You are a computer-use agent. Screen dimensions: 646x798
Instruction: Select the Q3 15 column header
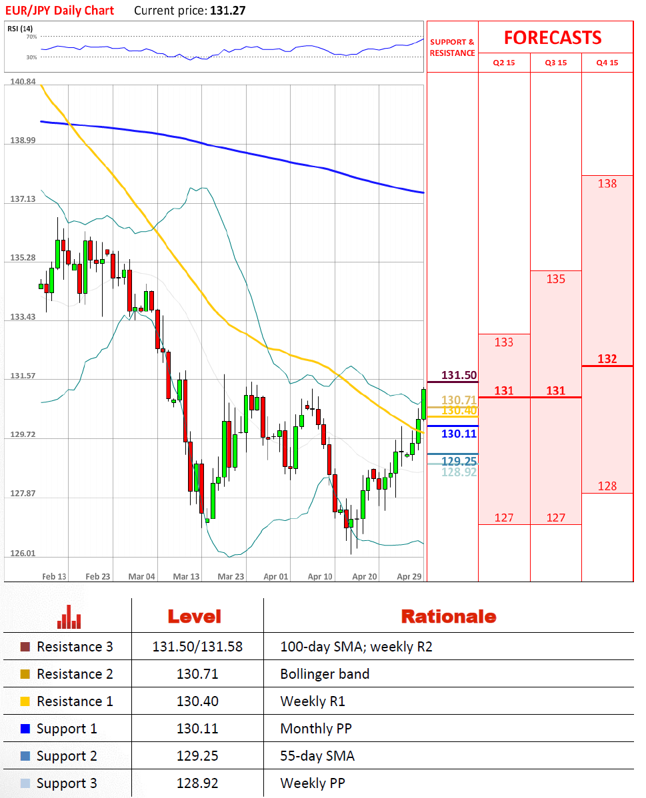pyautogui.click(x=556, y=63)
